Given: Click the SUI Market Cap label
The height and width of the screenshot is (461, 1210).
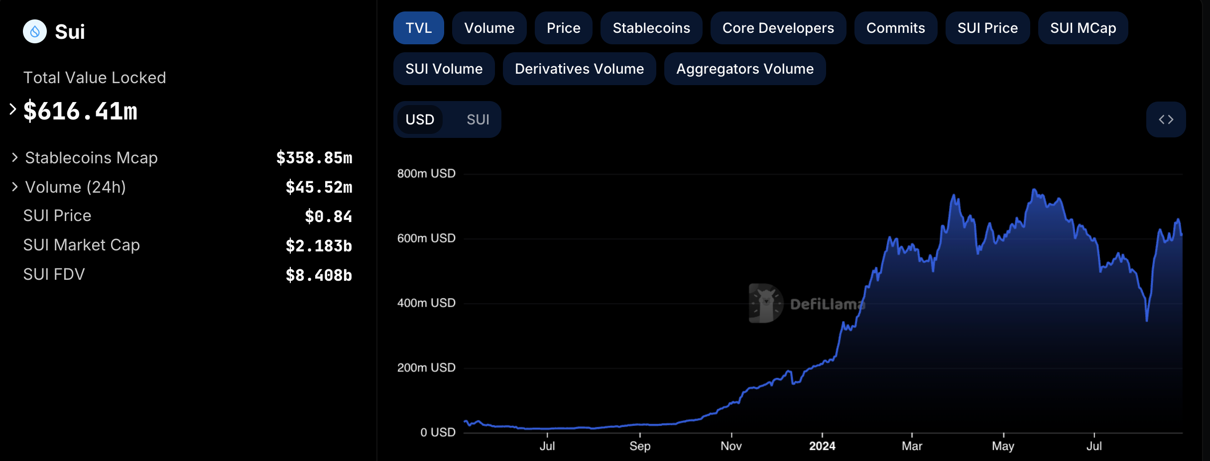Looking at the screenshot, I should click(81, 245).
